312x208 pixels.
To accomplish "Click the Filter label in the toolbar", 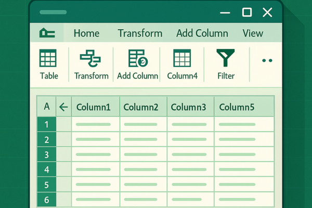I will pyautogui.click(x=226, y=76).
